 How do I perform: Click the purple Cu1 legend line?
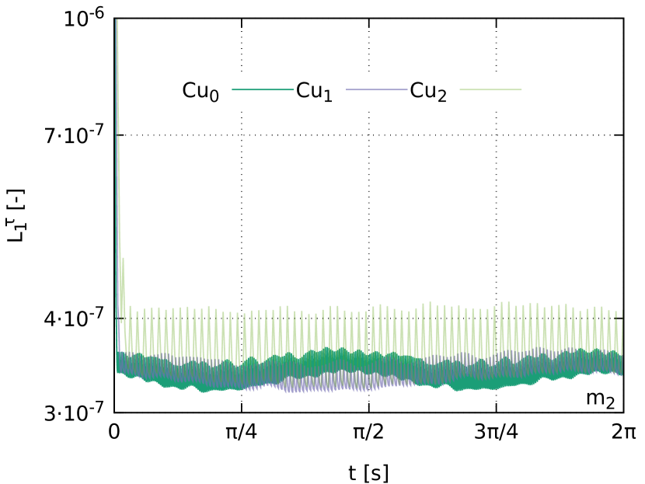click(x=377, y=89)
